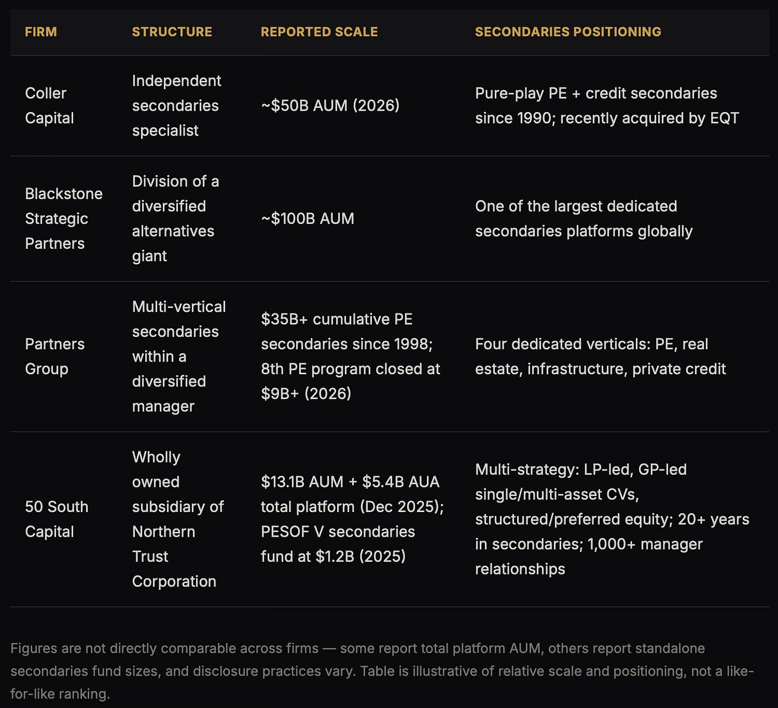Click Four dedicated verticals positioning text

pos(601,356)
